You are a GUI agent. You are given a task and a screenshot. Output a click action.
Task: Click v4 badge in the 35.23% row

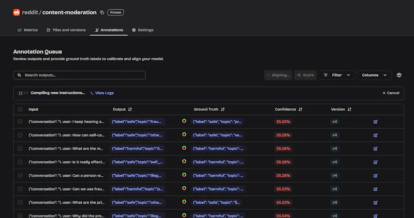pyautogui.click(x=334, y=122)
